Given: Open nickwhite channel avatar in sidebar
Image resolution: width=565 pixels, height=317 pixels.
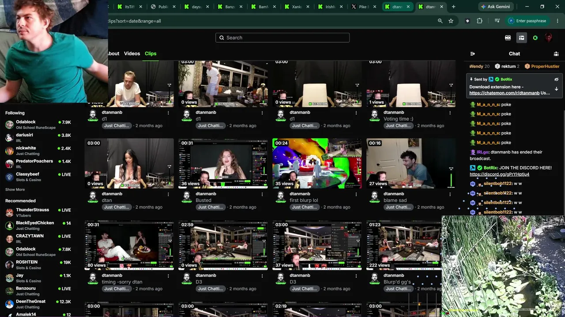Looking at the screenshot, I should [9, 151].
